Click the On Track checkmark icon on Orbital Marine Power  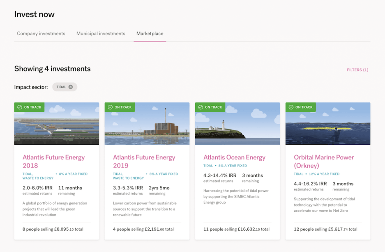(x=291, y=107)
